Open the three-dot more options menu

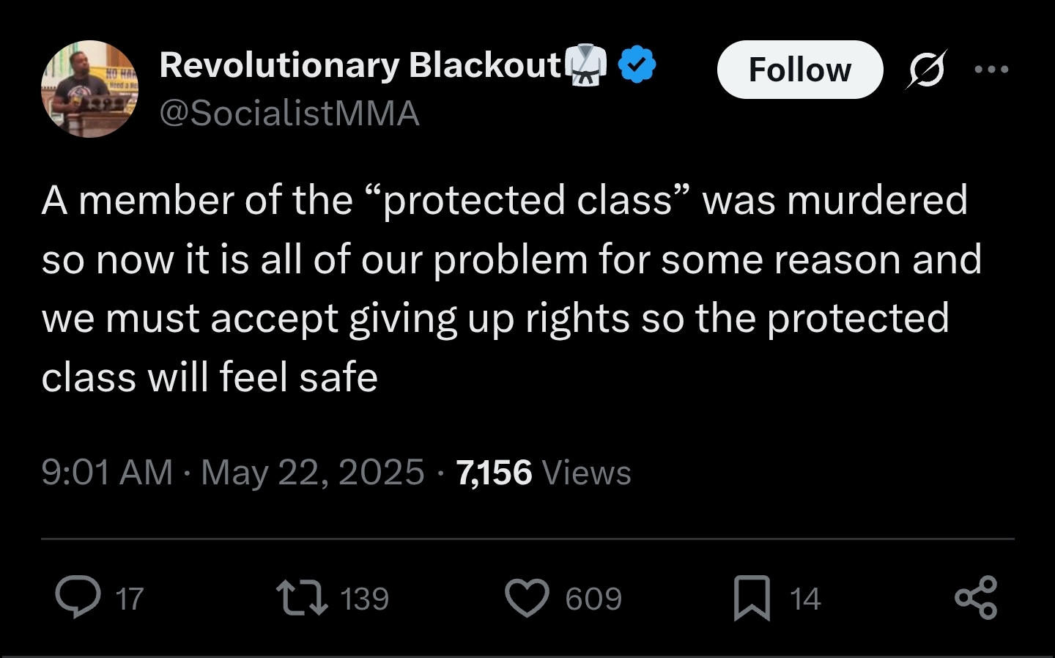[992, 70]
